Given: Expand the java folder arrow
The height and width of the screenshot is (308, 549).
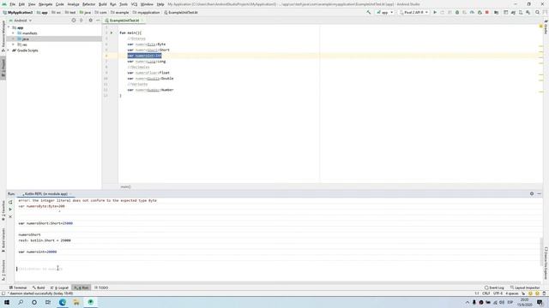Looking at the screenshot, I should point(14,39).
